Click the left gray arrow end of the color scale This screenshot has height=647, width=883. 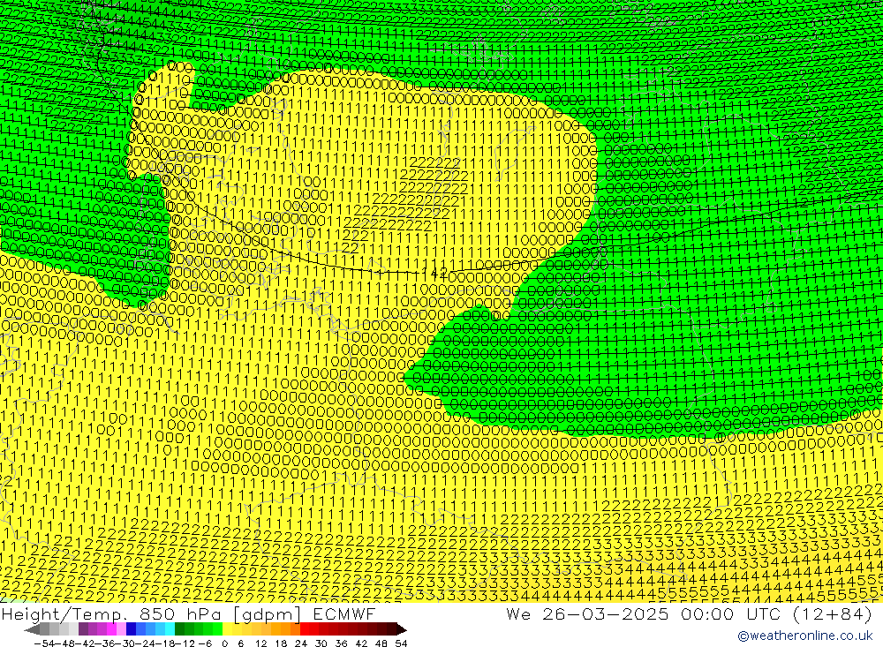(32, 629)
